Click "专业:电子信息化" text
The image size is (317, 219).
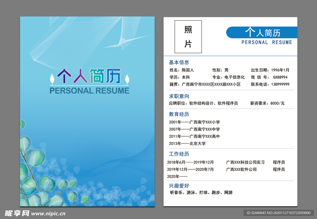pos(228,77)
